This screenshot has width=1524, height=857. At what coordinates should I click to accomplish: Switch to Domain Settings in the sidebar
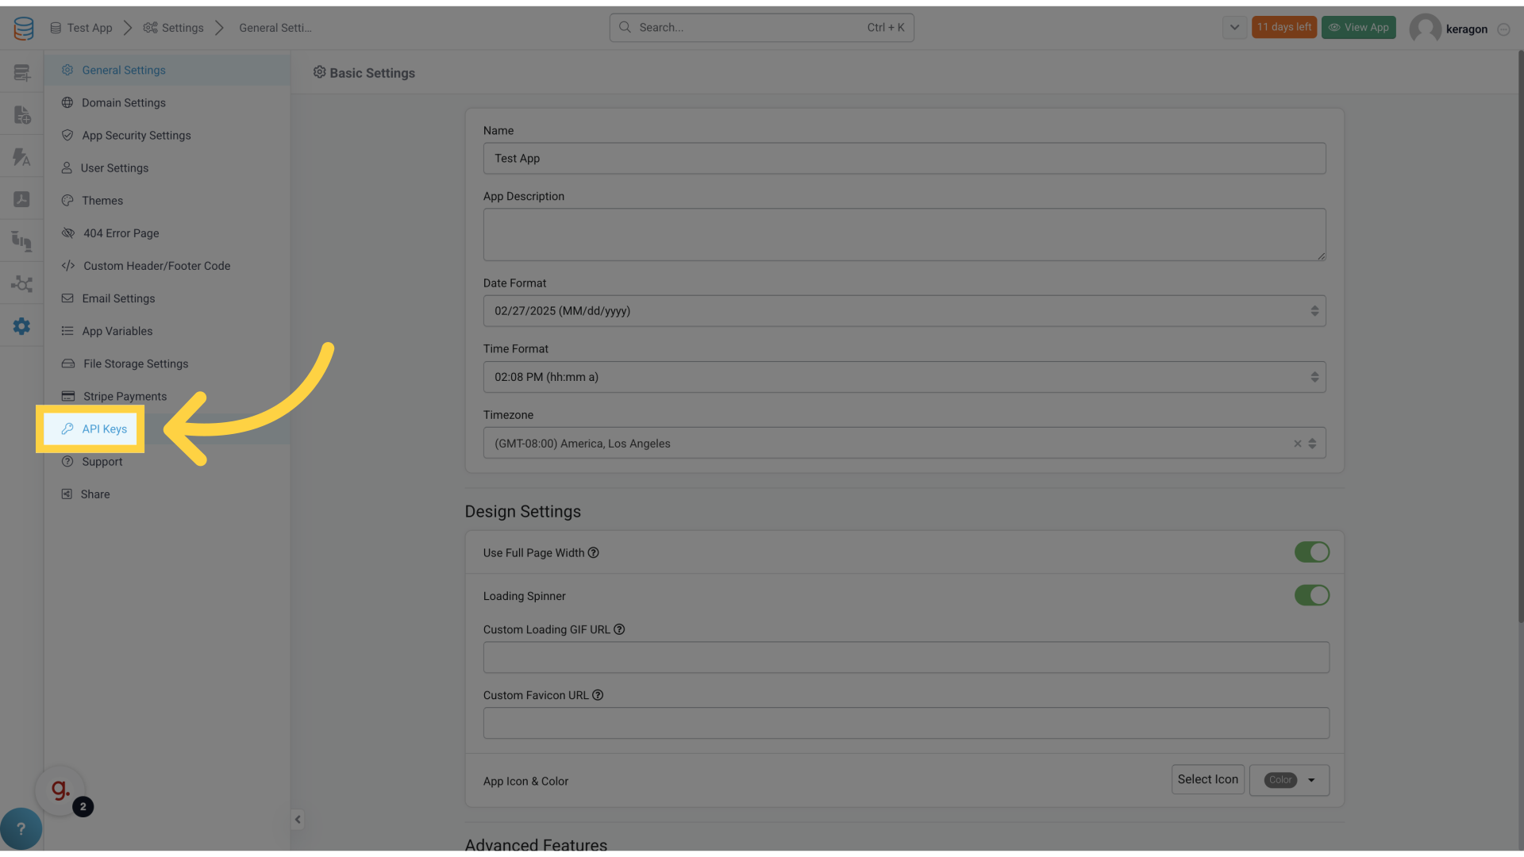click(x=123, y=102)
